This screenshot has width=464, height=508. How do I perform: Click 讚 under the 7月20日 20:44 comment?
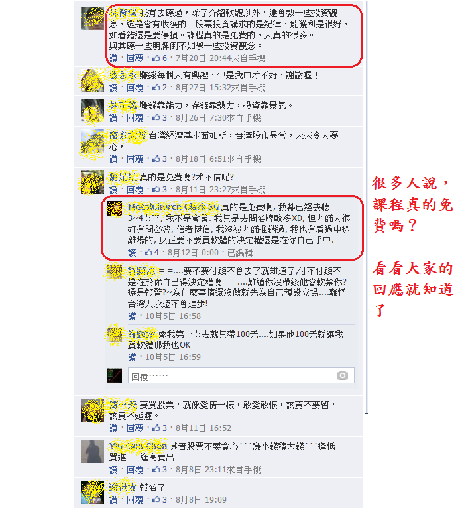[x=113, y=58]
